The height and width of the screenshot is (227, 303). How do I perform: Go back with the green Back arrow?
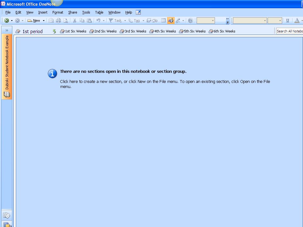pyautogui.click(x=7, y=20)
